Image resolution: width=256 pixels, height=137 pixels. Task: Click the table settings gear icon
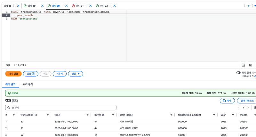click(255, 108)
